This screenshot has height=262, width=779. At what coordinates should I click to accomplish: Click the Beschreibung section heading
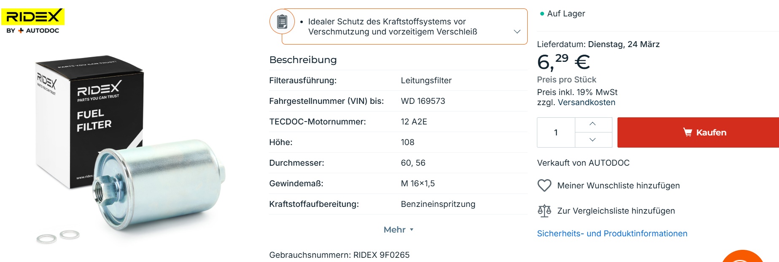point(303,60)
